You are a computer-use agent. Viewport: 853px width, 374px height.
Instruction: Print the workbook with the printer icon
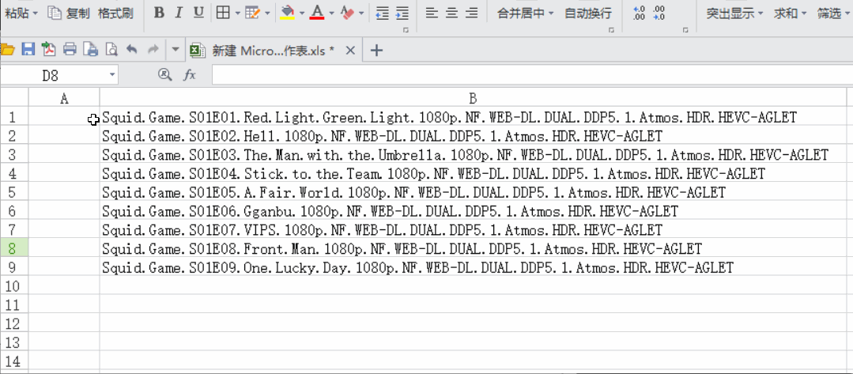tap(70, 50)
